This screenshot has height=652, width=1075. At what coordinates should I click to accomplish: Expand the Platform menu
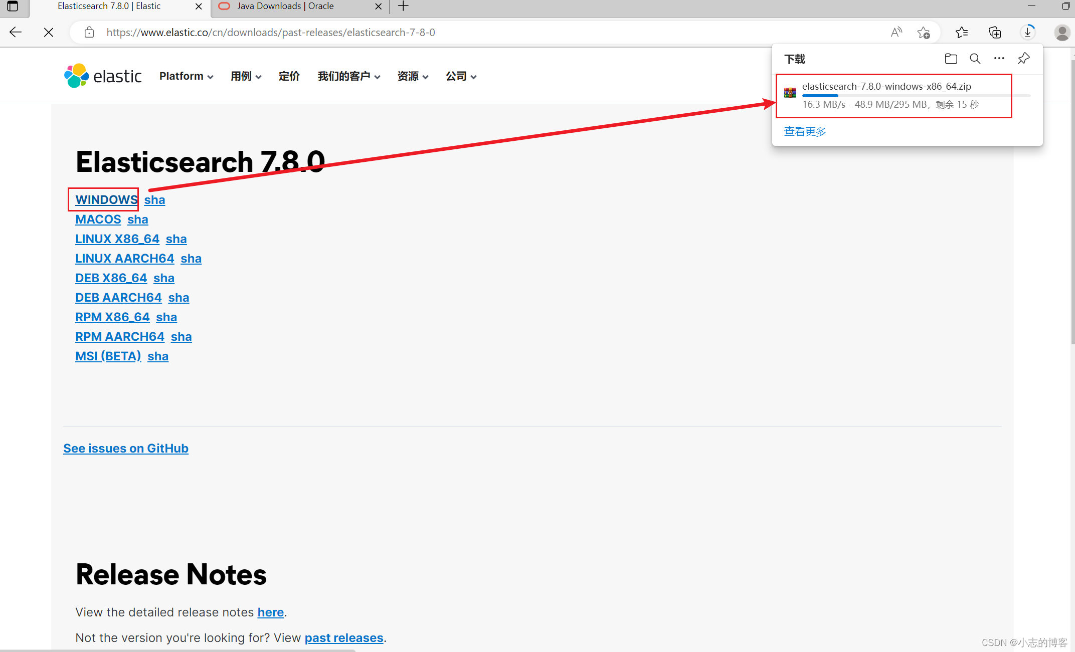pos(187,76)
